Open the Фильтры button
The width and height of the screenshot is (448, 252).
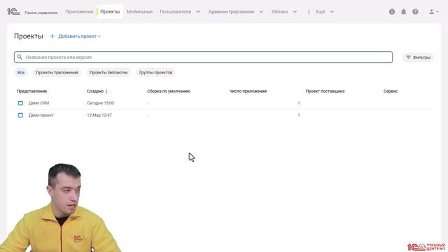[x=419, y=57]
